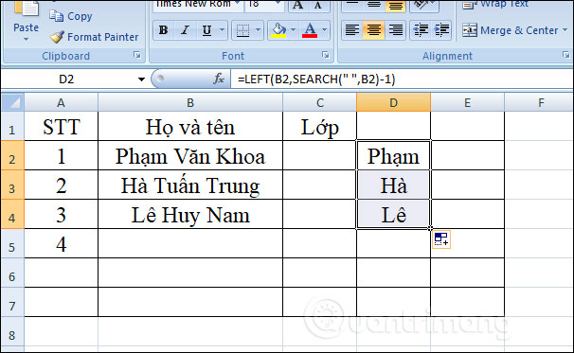The width and height of the screenshot is (574, 353).
Task: Expand the underline style dropdown
Action: coord(222,30)
